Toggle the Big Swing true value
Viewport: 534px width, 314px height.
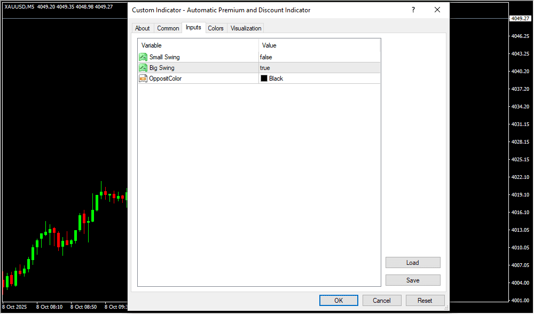coord(265,68)
